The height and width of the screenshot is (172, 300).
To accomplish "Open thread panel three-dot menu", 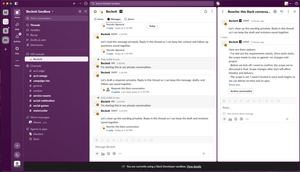I will pos(288,12).
